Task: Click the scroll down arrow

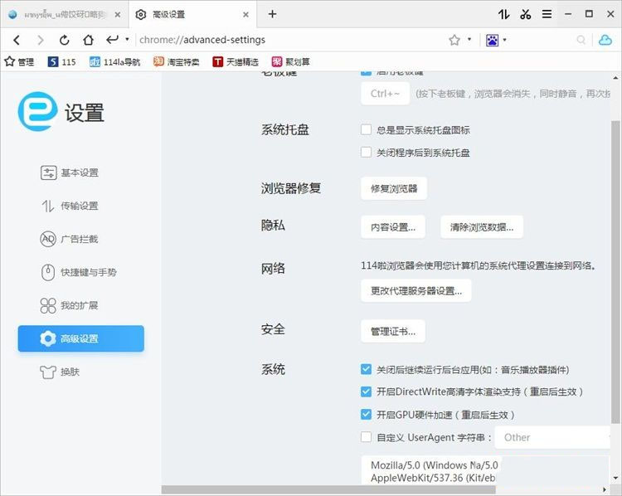Action: [x=615, y=478]
